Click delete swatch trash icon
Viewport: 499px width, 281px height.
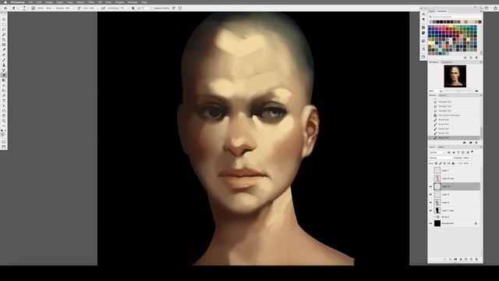point(476,58)
